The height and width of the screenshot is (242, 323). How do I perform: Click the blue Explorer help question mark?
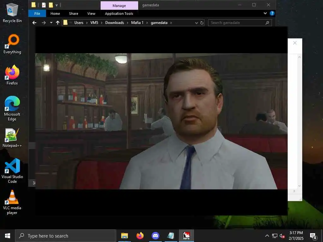pyautogui.click(x=272, y=13)
